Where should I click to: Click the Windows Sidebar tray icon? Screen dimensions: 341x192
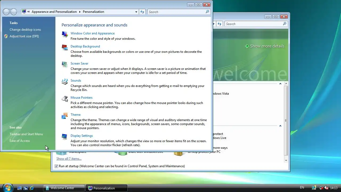(314, 188)
